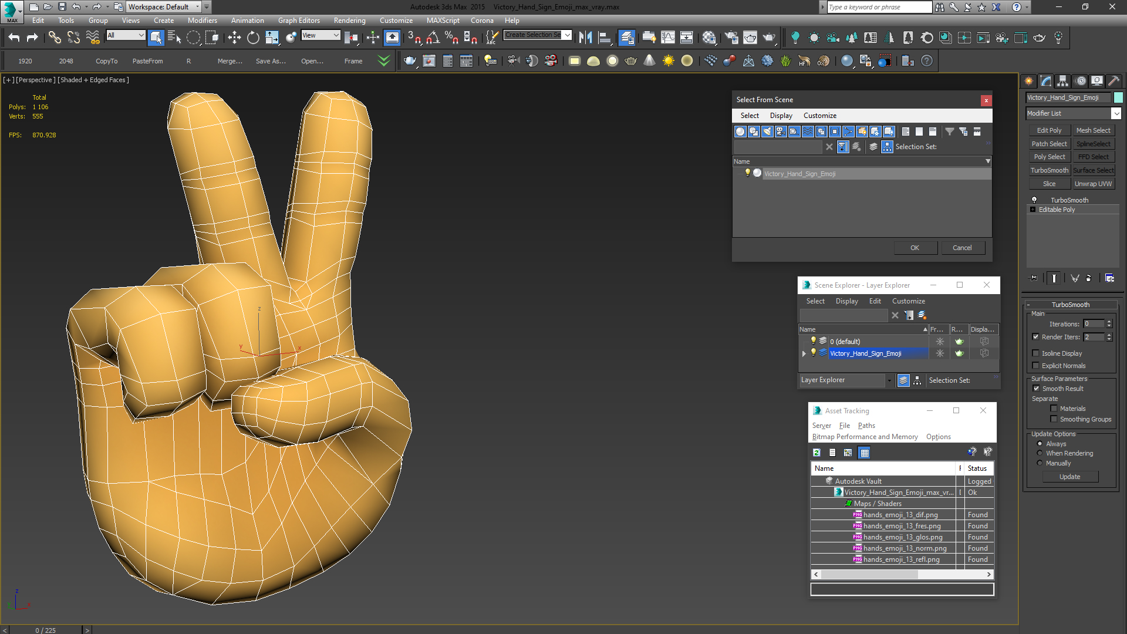This screenshot has width=1127, height=634.
Task: Open the Create command panel tab
Action: [1029, 81]
